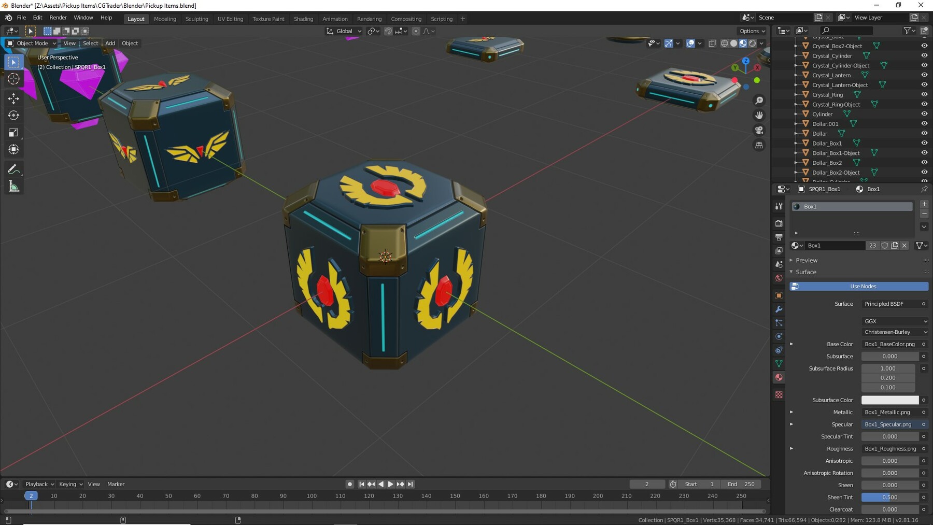Toggle visibility of Crystal_Lantern

click(925, 75)
